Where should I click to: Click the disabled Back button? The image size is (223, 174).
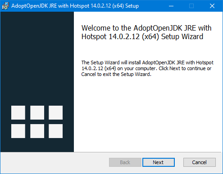click(x=125, y=162)
